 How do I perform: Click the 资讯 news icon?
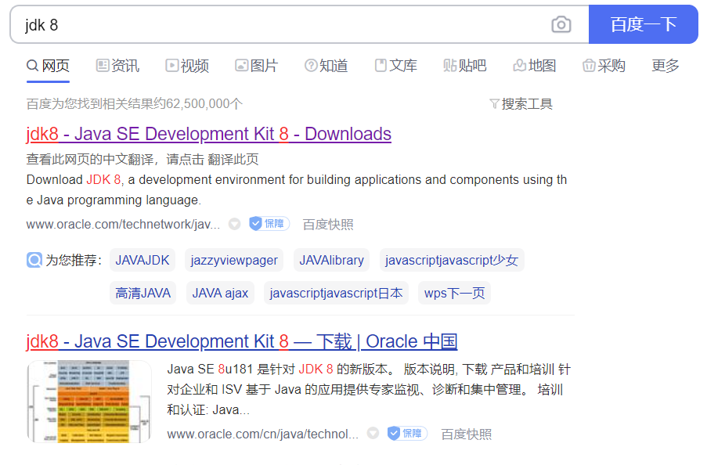tap(103, 66)
